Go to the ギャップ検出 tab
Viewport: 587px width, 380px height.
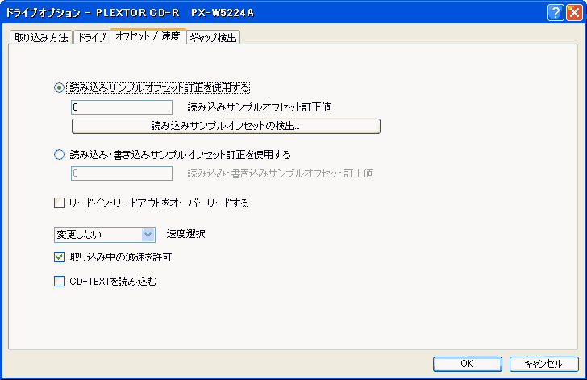213,37
